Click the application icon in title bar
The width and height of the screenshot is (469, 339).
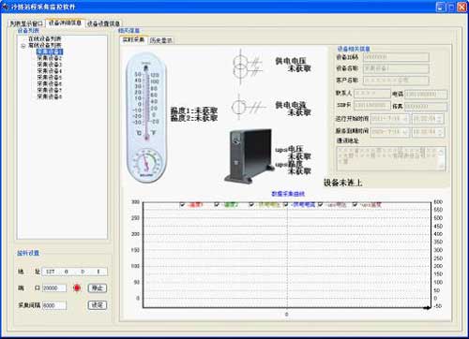6,7
